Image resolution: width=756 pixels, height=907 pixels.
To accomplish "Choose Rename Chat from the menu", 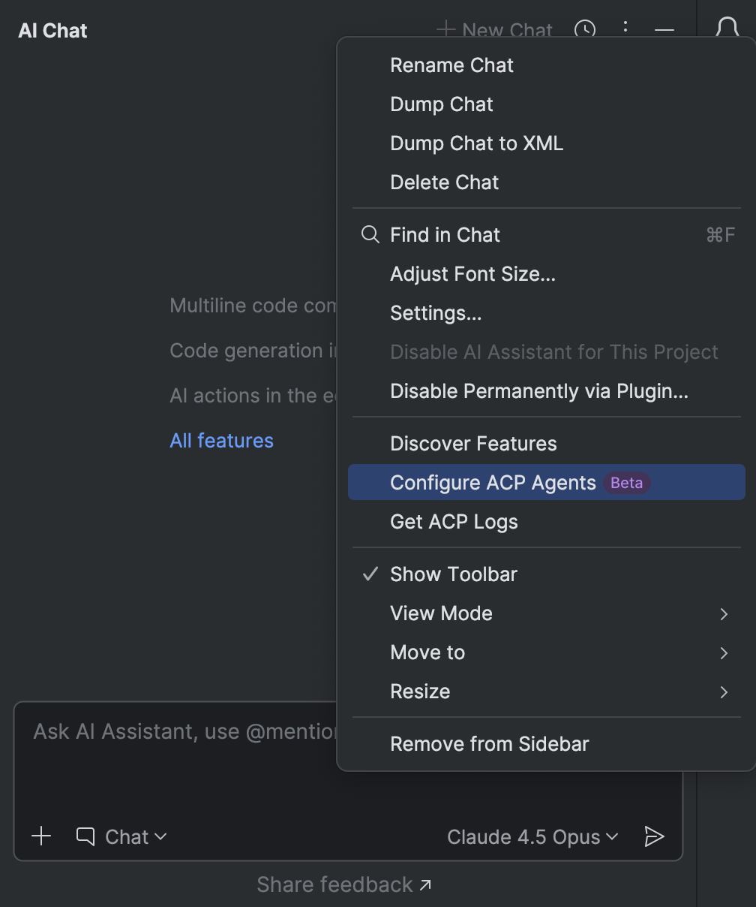I will pyautogui.click(x=451, y=65).
